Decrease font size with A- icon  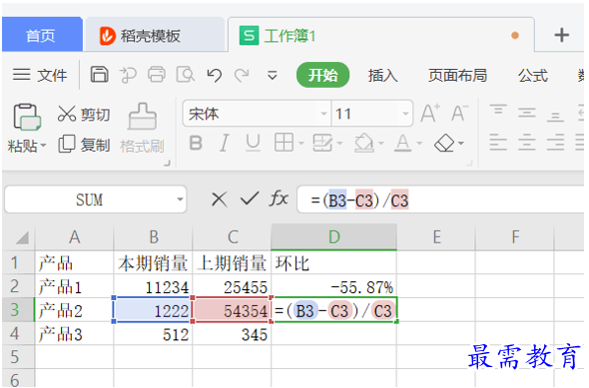tap(460, 113)
